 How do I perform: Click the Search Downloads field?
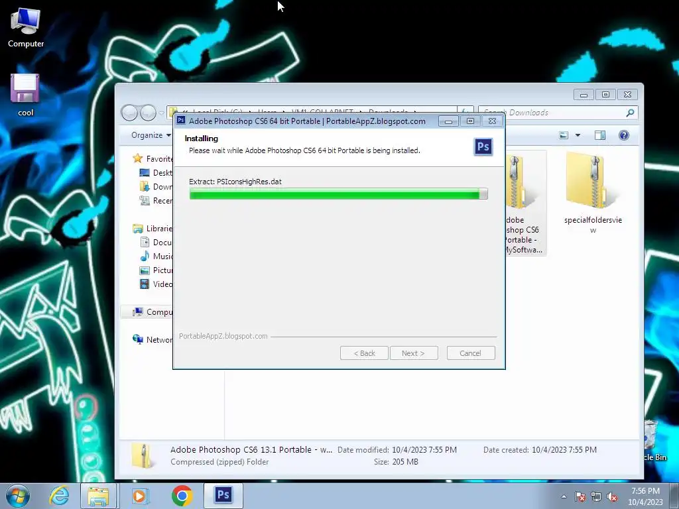click(558, 113)
